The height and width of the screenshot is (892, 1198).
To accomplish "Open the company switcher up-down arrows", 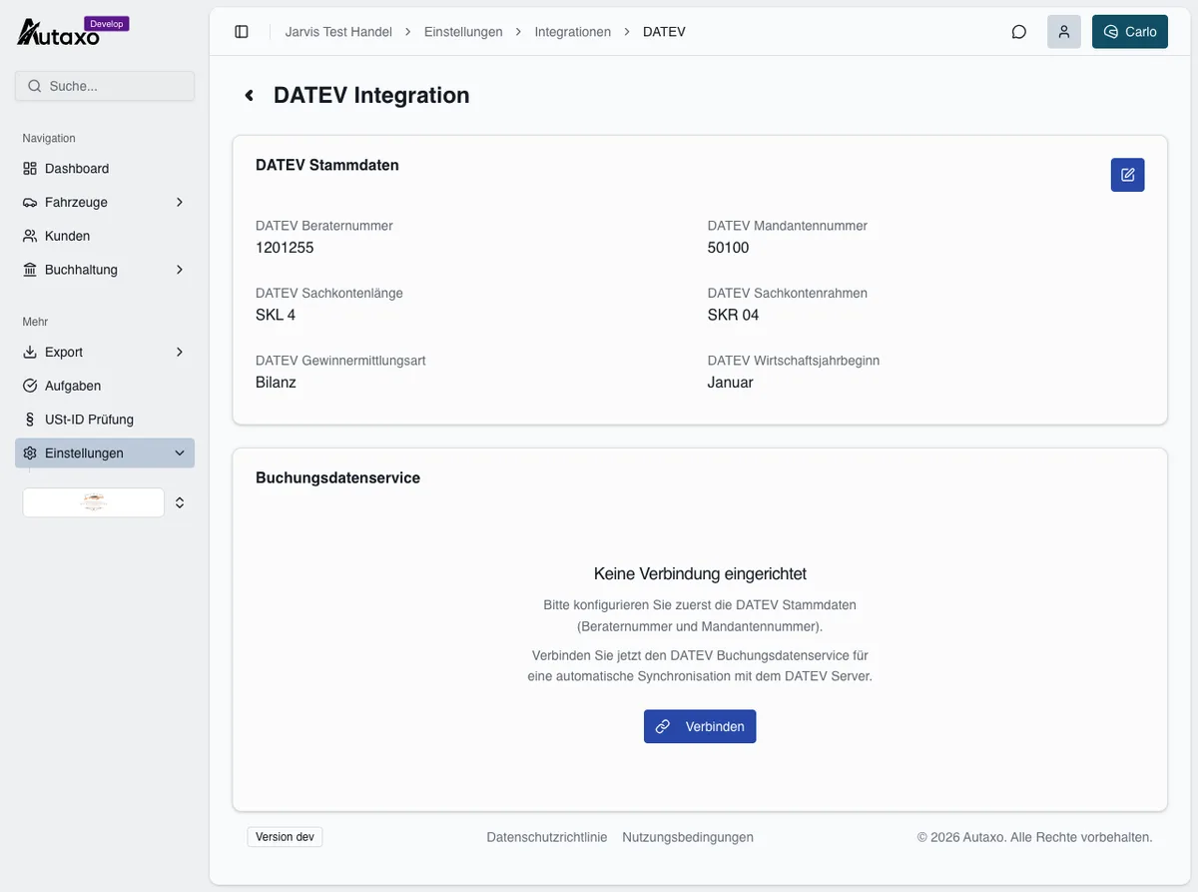I will pos(180,502).
